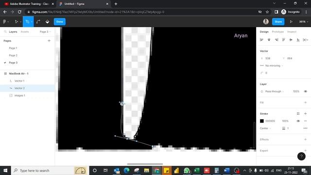Click Done to exit vector edit mode
The width and height of the screenshot is (311, 175).
pyautogui.click(x=59, y=21)
